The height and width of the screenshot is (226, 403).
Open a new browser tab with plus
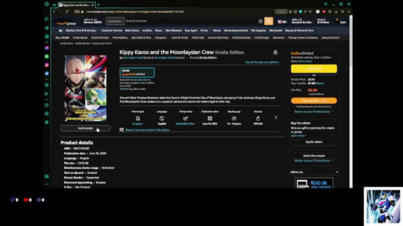[98, 5]
